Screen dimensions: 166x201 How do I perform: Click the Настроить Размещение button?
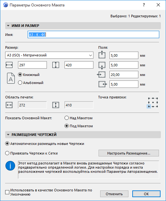pyautogui.click(x=129, y=153)
